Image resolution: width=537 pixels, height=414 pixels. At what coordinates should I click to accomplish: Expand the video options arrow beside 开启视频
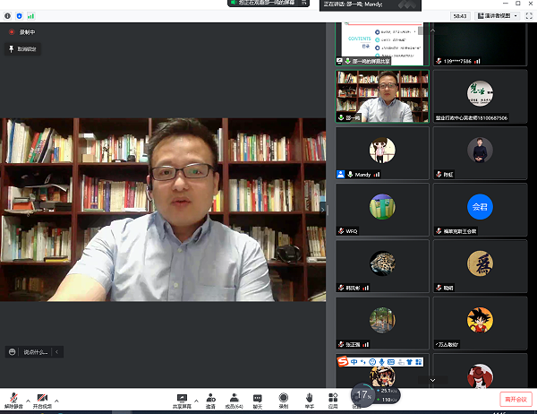[56, 400]
